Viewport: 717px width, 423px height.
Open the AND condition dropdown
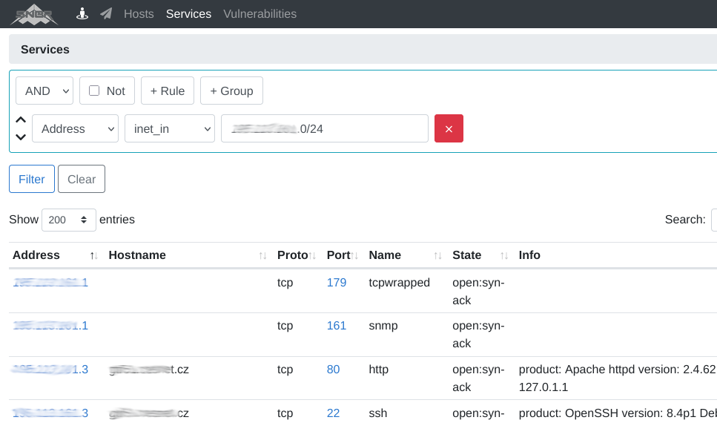pyautogui.click(x=44, y=91)
